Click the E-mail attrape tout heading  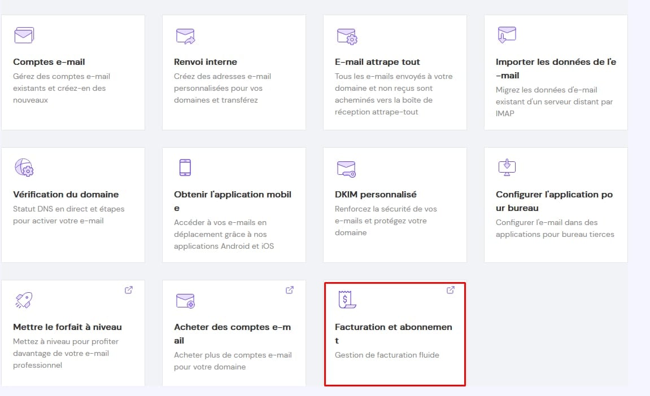click(x=377, y=62)
